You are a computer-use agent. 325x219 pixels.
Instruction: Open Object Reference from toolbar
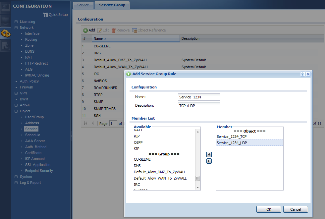(x=149, y=30)
